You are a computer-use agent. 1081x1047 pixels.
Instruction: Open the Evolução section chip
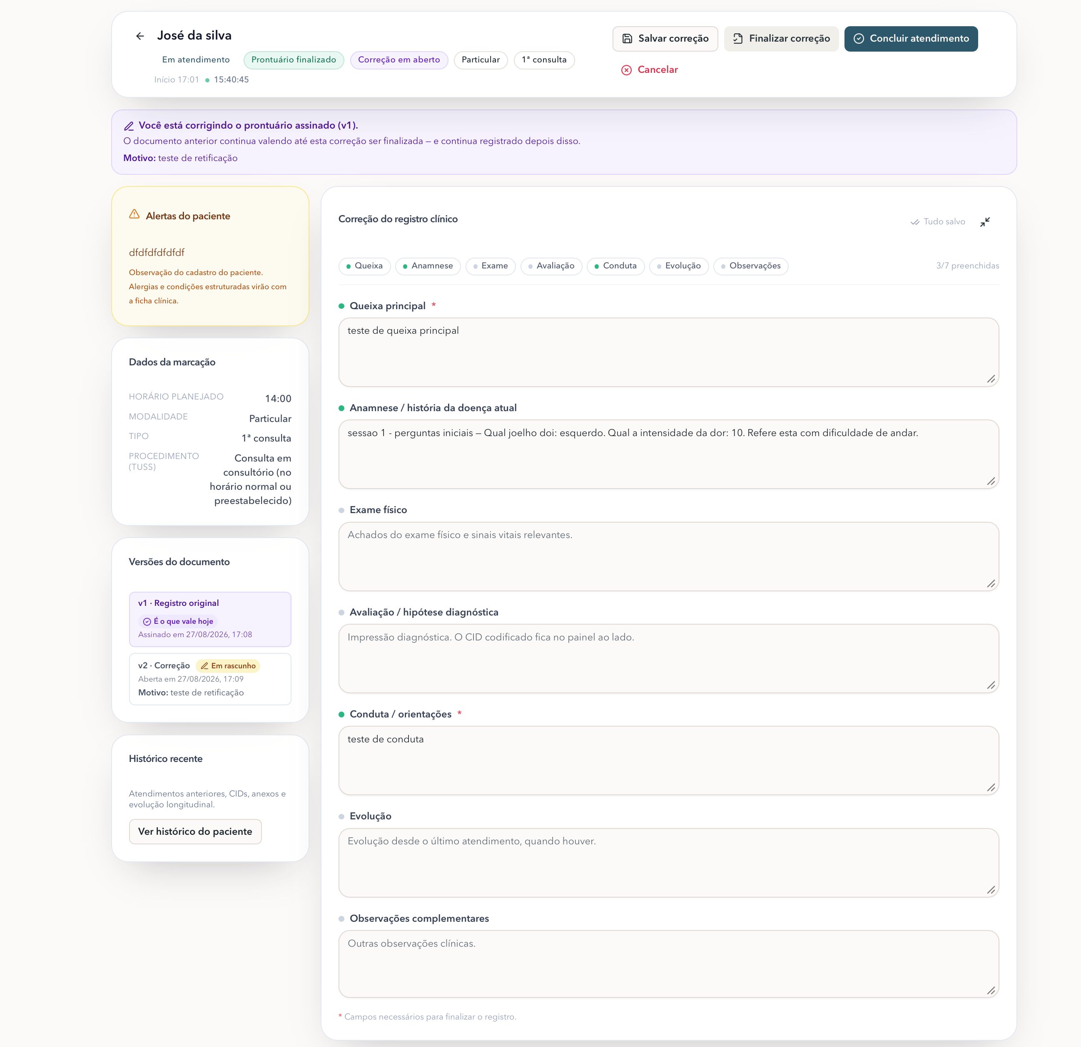click(x=679, y=266)
